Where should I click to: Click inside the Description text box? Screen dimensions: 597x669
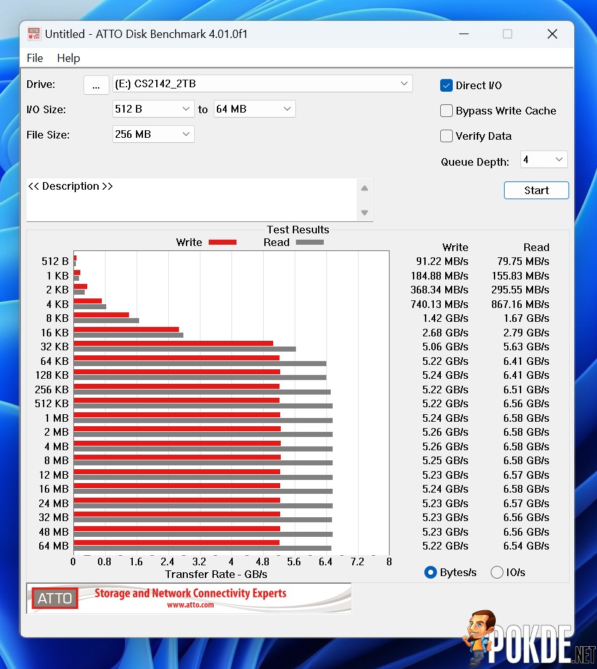[x=191, y=200]
